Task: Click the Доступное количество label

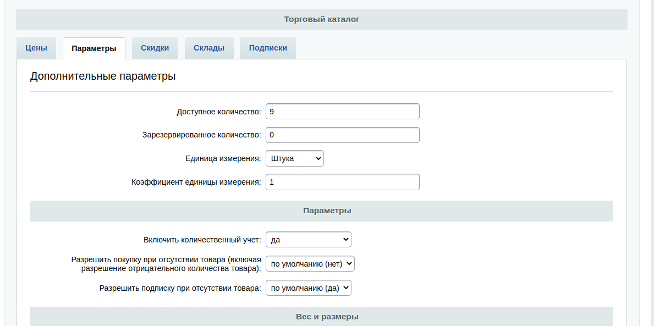Action: (x=219, y=112)
